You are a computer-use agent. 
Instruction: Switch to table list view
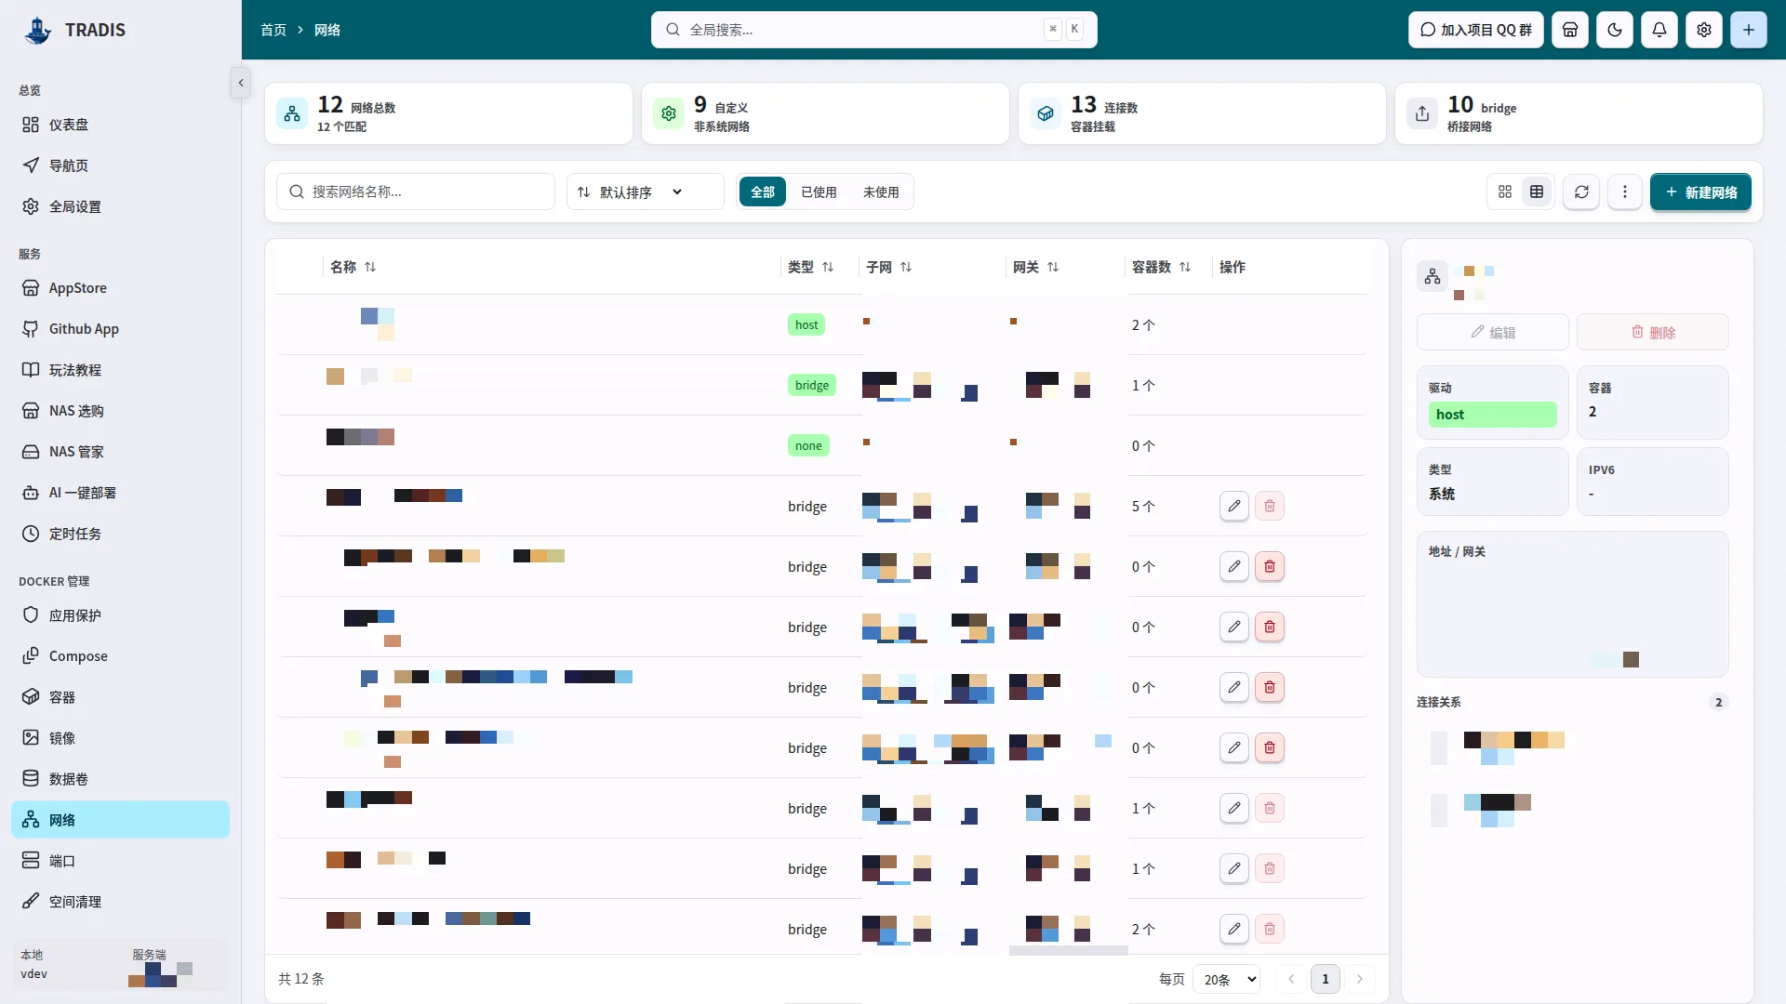tap(1537, 192)
